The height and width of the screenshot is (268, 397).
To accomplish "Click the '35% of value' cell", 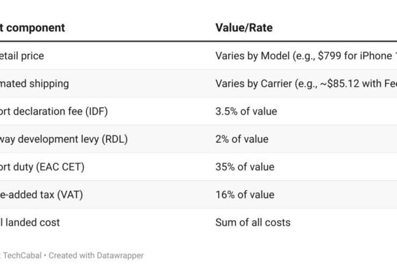I will [245, 167].
